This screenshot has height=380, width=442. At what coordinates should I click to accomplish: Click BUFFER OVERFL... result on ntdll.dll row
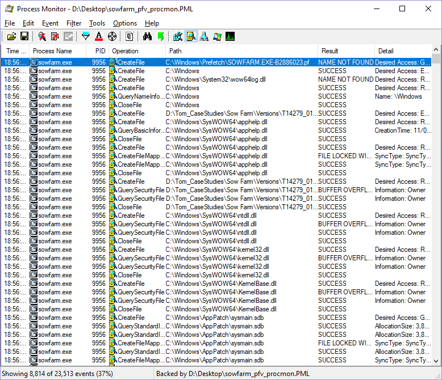tap(345, 224)
